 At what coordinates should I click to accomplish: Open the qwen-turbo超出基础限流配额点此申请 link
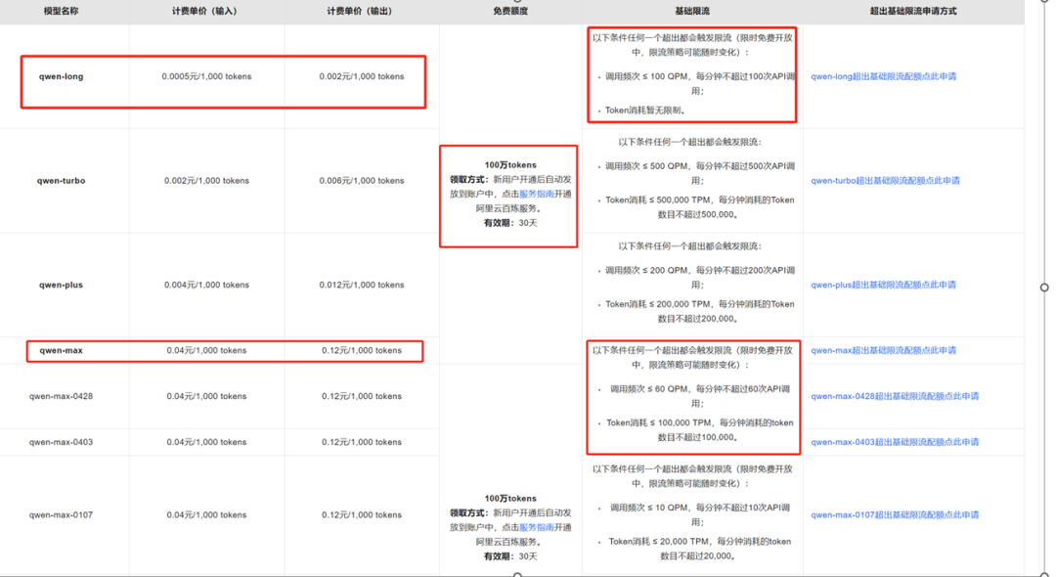point(885,181)
